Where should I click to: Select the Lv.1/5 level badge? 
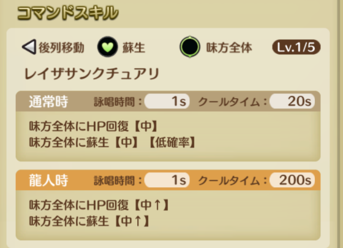point(296,47)
